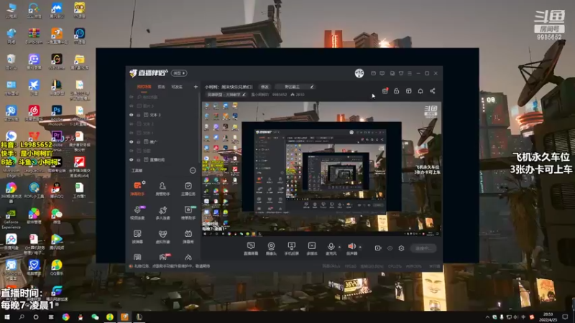Toggle the lock icon on 直播时间 layer

tap(139, 159)
